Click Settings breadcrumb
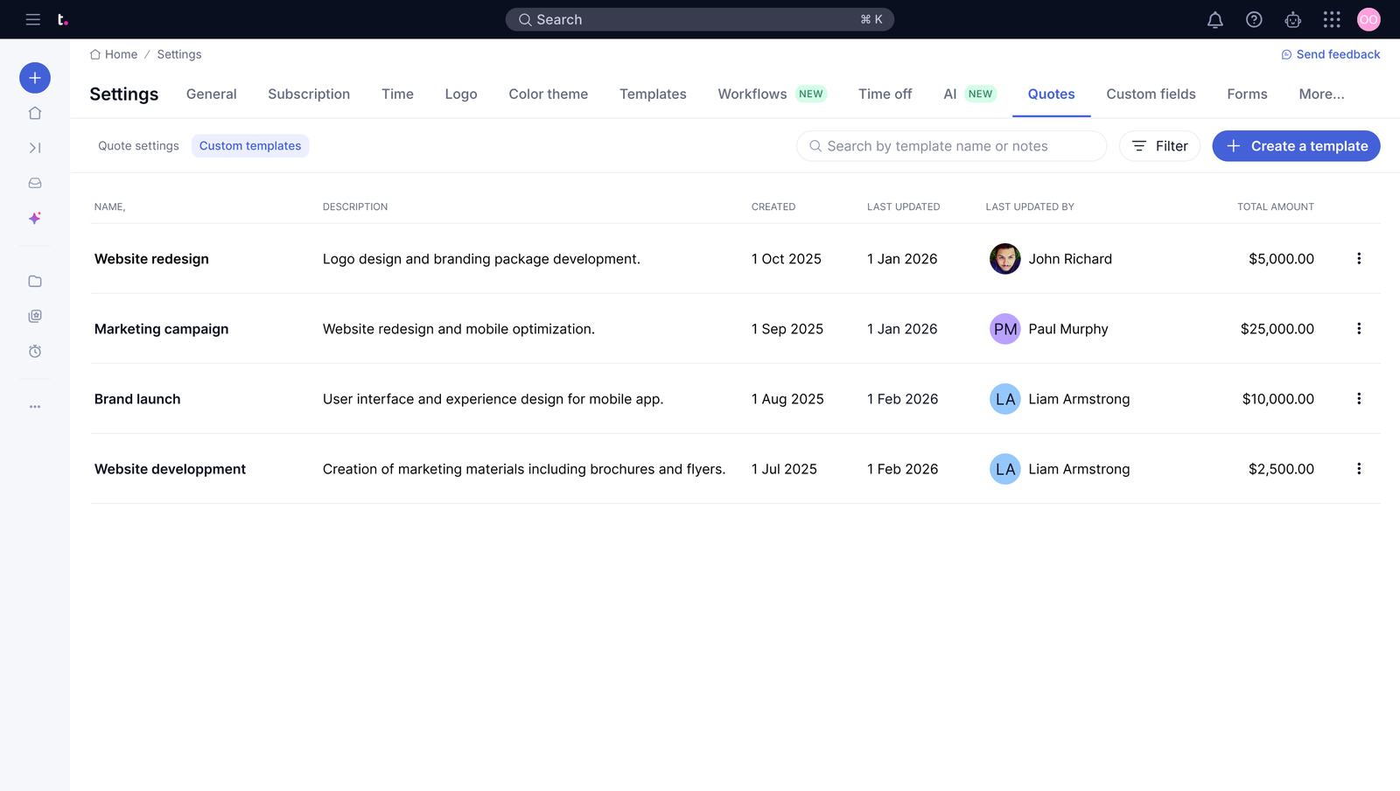Screen dimensions: 1400x791 179,54
